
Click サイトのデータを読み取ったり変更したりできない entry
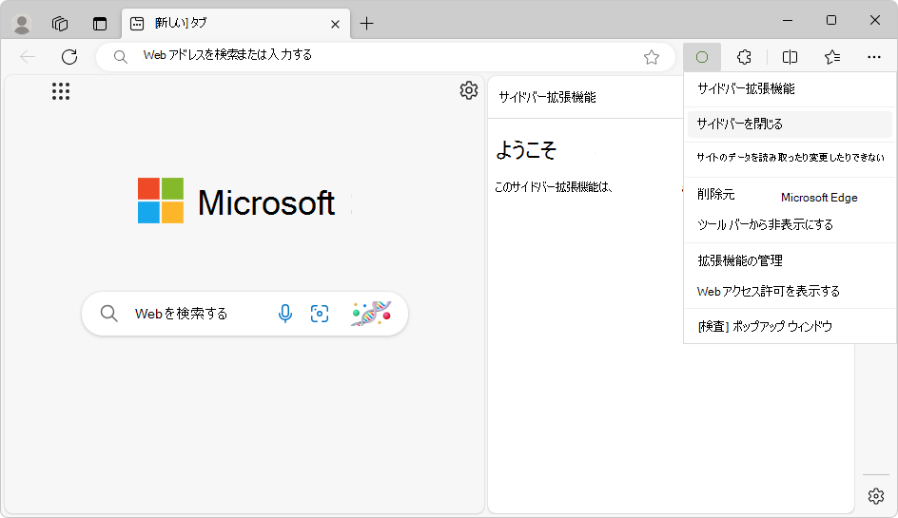click(791, 158)
